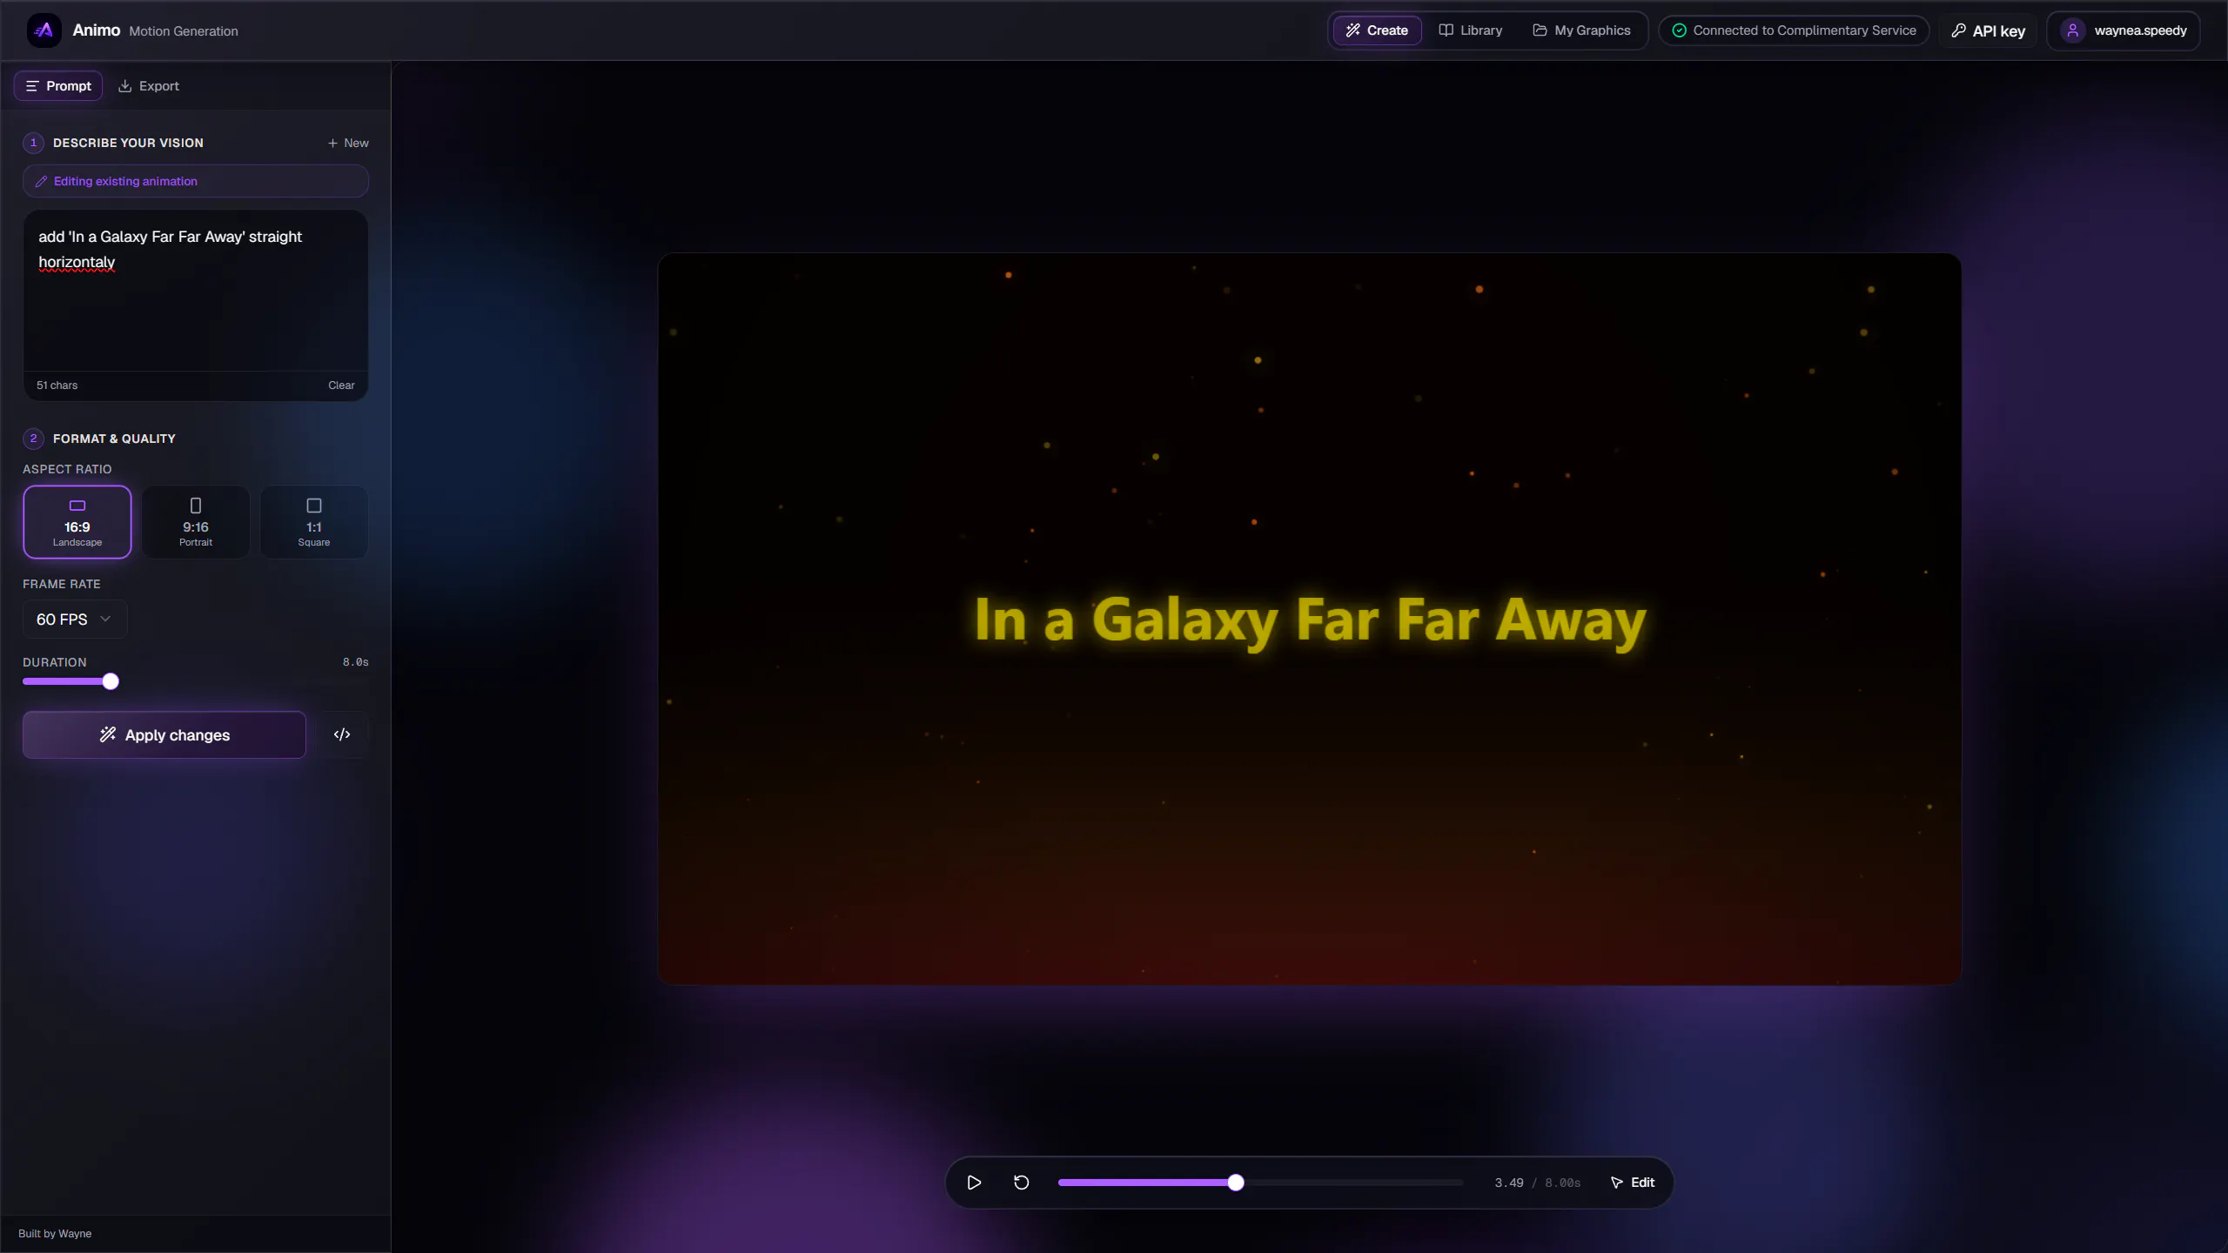Select the 16:9 Landscape aspect ratio
Screen dimensions: 2228x1253
(x=77, y=522)
